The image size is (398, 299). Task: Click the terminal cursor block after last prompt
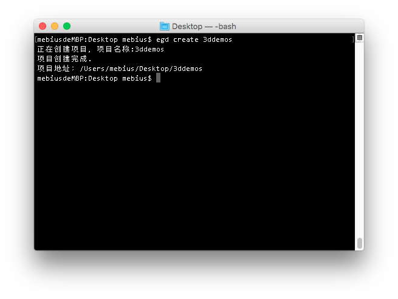pos(158,78)
